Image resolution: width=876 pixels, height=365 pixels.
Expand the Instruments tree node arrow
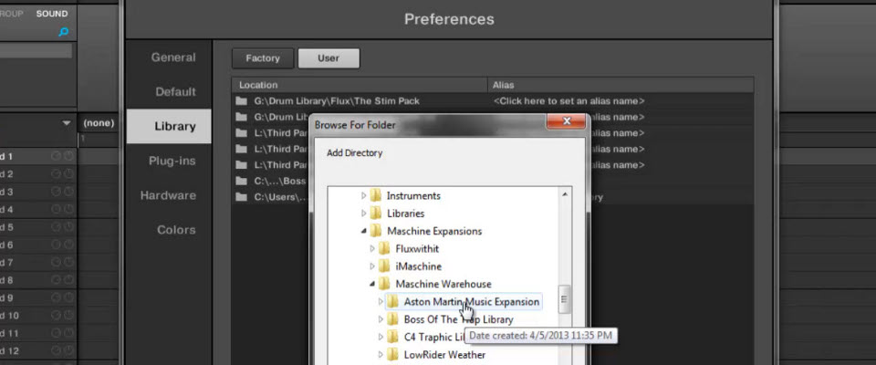click(364, 195)
